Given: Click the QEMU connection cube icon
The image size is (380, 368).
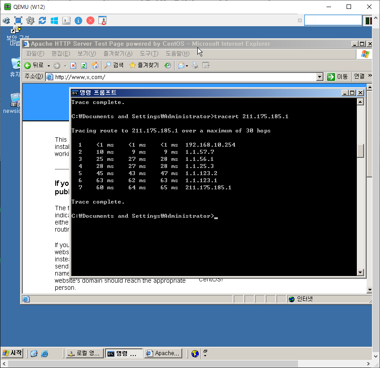Looking at the screenshot, I should tap(6, 20).
